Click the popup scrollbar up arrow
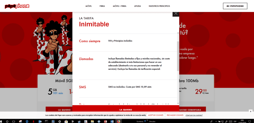The height and width of the screenshot is (123, 254). [x=178, y=33]
